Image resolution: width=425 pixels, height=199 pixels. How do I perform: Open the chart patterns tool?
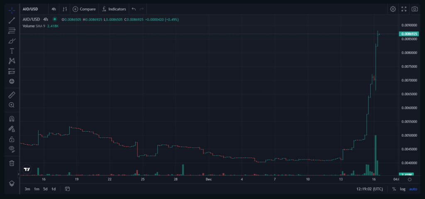(12, 61)
